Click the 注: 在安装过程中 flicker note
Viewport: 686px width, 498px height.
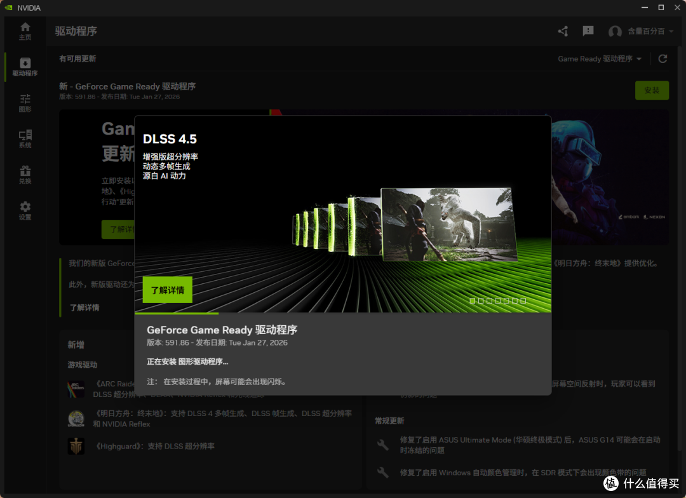click(217, 382)
